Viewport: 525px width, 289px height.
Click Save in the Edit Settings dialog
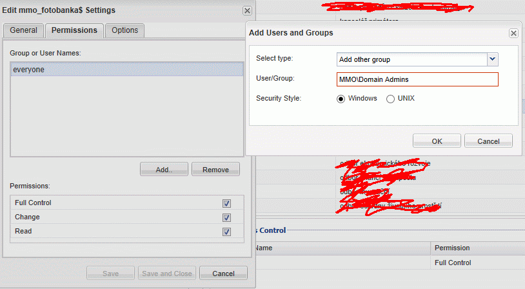pyautogui.click(x=110, y=274)
